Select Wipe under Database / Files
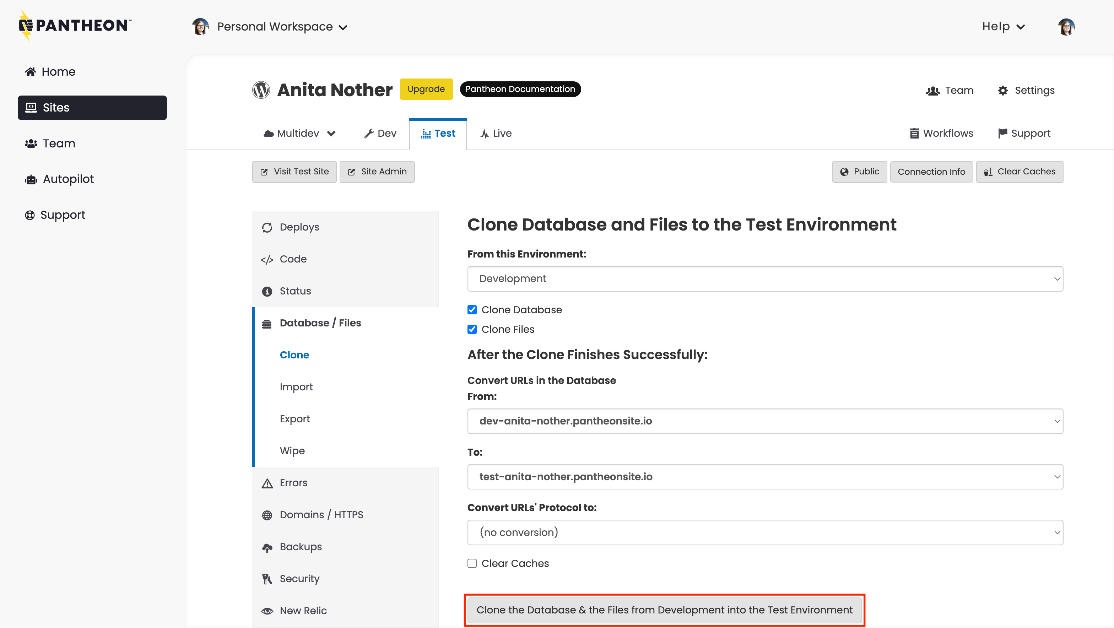1114x628 pixels. [292, 451]
